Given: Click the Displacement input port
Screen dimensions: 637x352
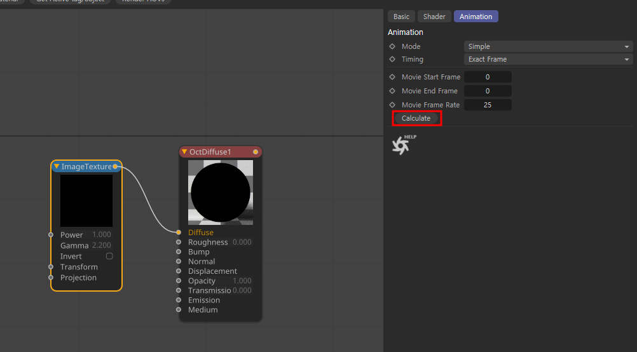Looking at the screenshot, I should coord(179,271).
